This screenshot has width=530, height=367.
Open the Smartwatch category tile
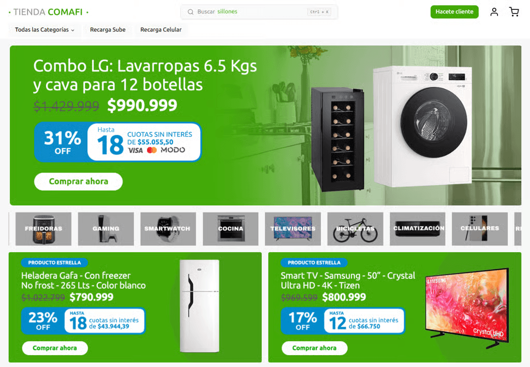168,228
